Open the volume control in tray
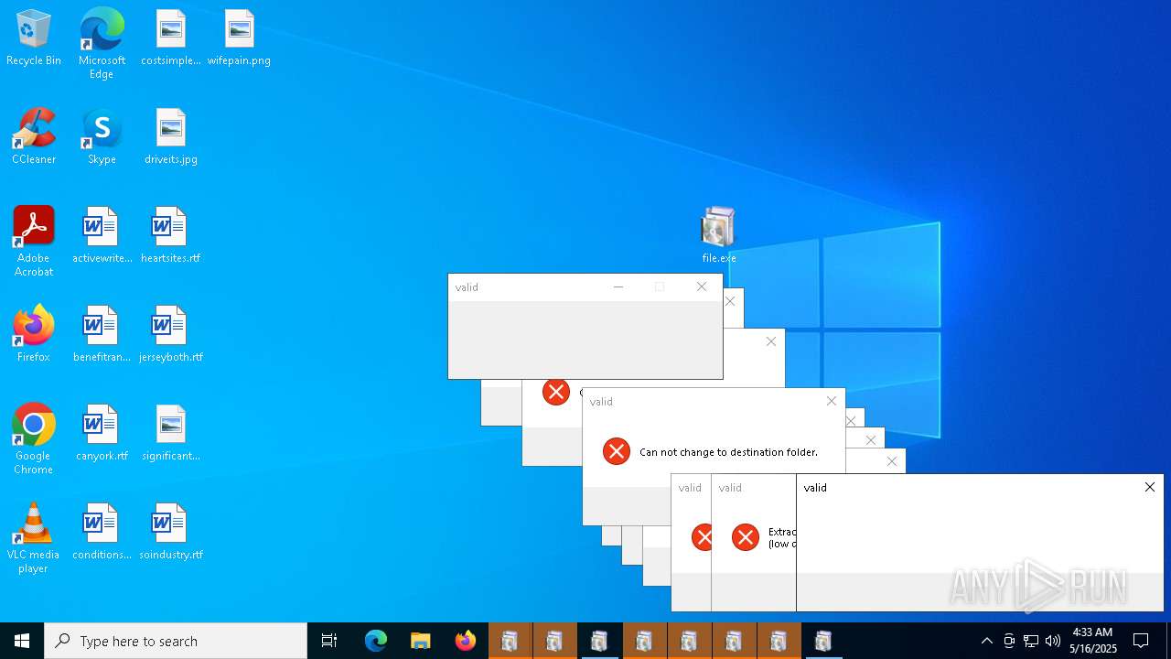The width and height of the screenshot is (1171, 659). click(x=1053, y=641)
